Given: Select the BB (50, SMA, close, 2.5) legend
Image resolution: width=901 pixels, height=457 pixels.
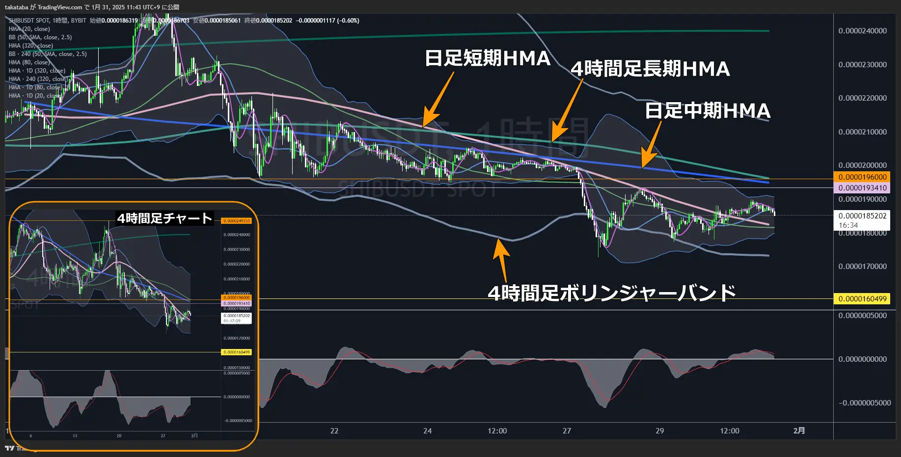Looking at the screenshot, I should [x=40, y=37].
